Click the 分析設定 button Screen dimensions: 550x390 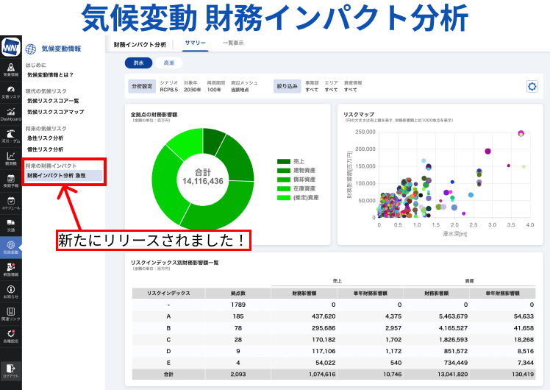(x=142, y=86)
